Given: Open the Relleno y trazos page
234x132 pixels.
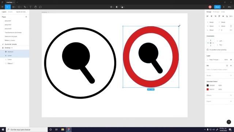Looking at the screenshot, I should [x=10, y=40].
